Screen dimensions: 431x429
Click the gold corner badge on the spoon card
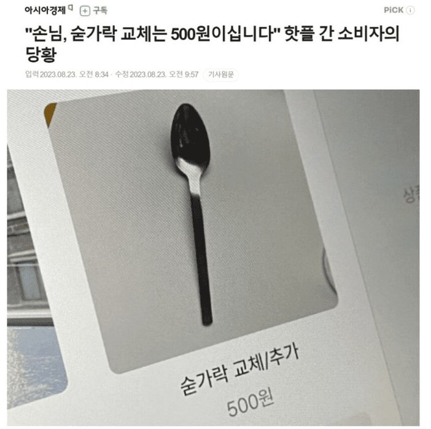(50, 114)
